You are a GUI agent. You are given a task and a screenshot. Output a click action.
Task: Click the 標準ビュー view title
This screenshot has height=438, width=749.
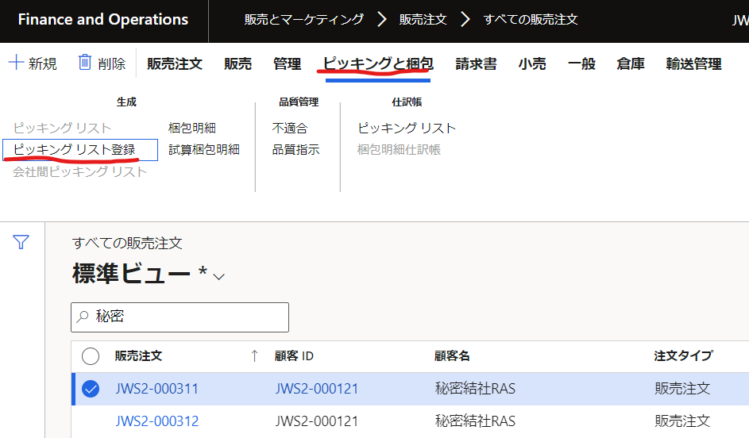(131, 274)
